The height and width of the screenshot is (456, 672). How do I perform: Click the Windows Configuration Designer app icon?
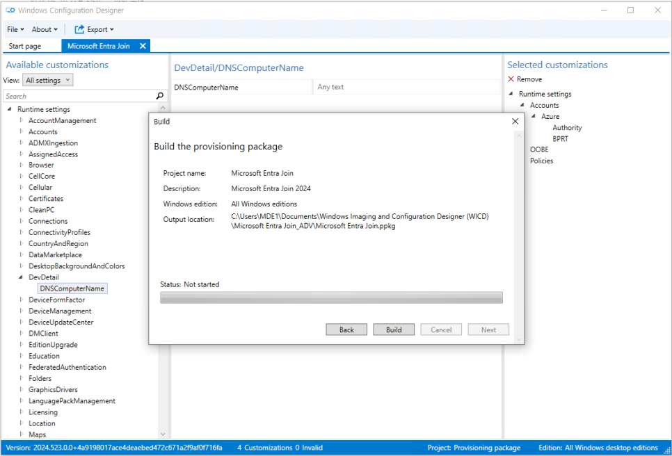[x=10, y=10]
